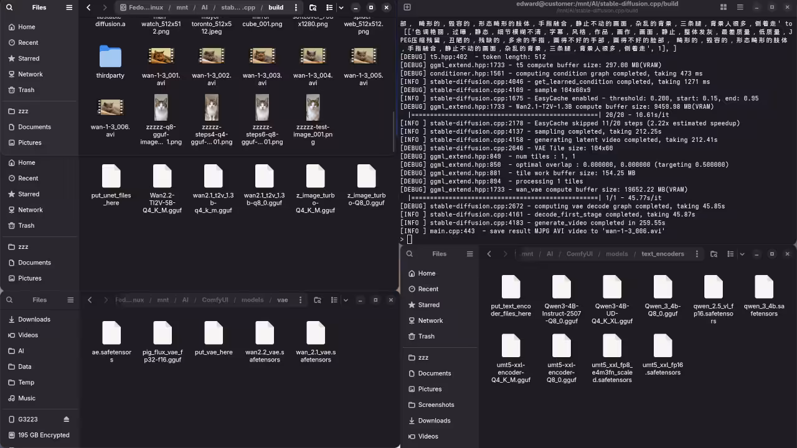Open view options dropdown in the text_encoders window
This screenshot has width=797, height=448.
point(742,254)
